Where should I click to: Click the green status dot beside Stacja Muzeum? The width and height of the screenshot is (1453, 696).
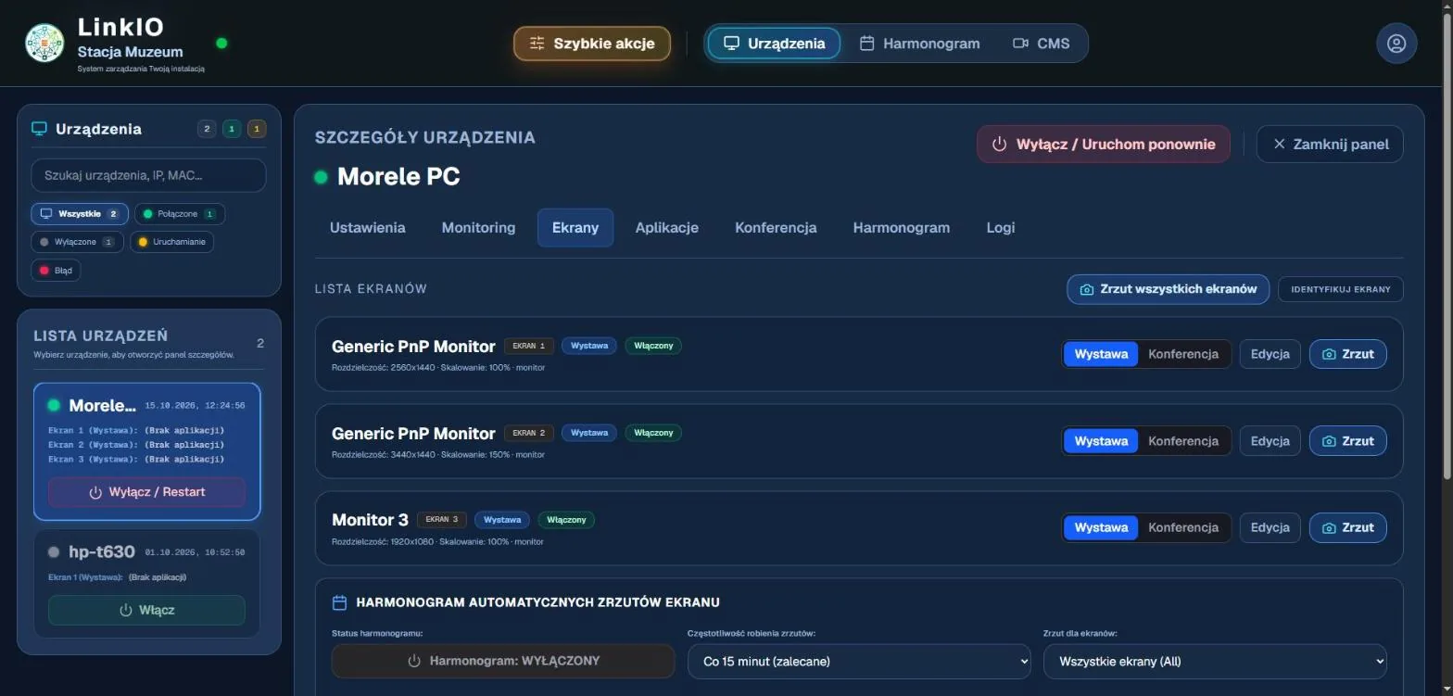click(221, 43)
